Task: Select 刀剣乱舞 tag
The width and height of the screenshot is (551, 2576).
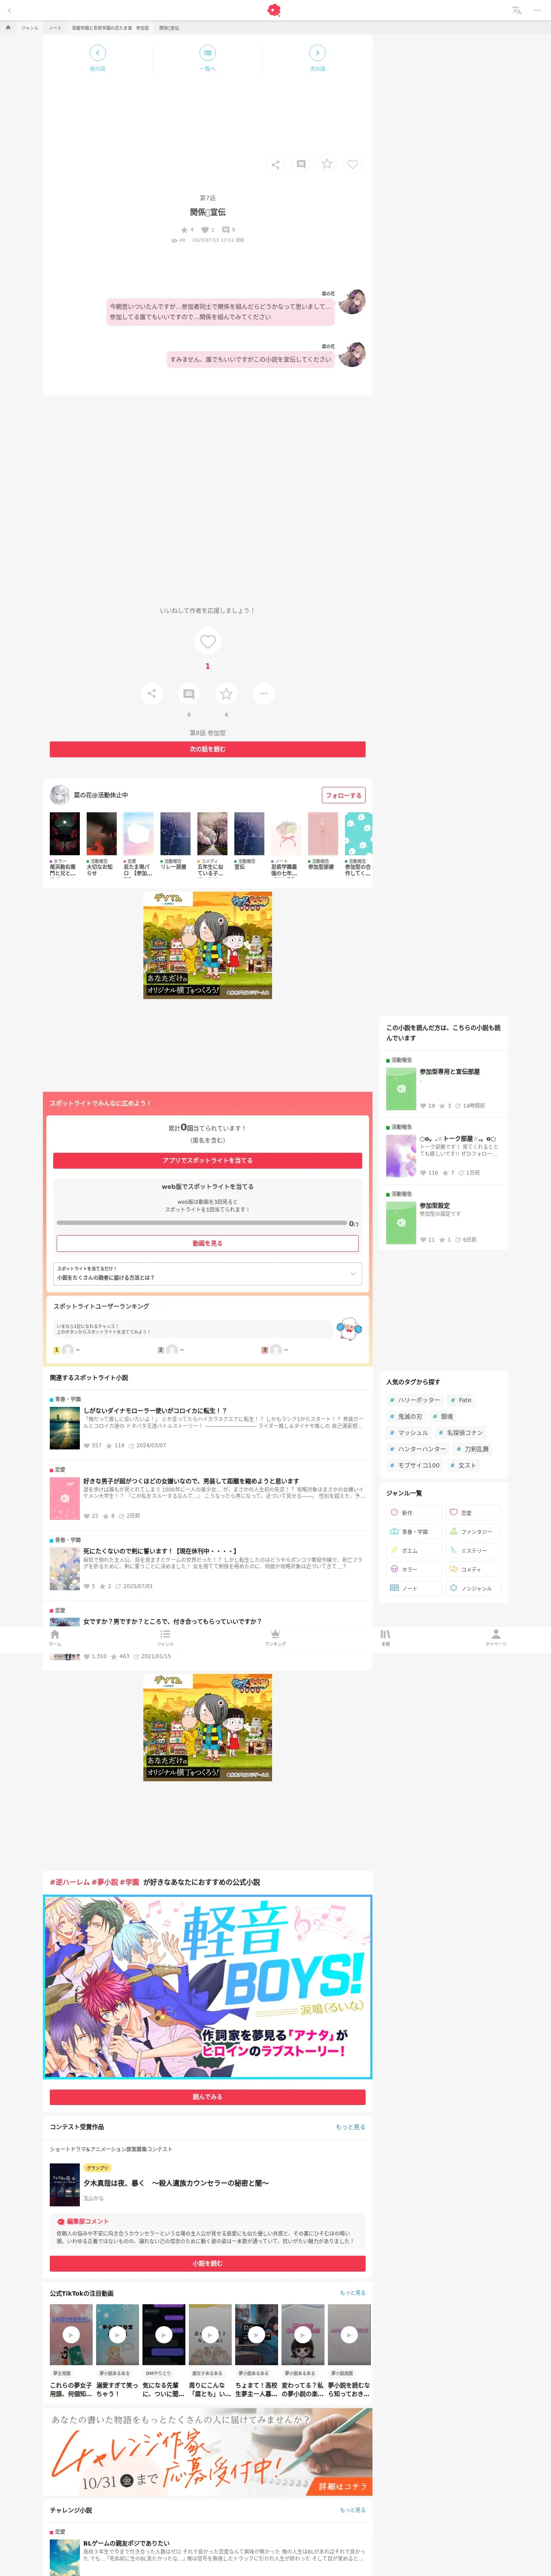Action: 473,1449
